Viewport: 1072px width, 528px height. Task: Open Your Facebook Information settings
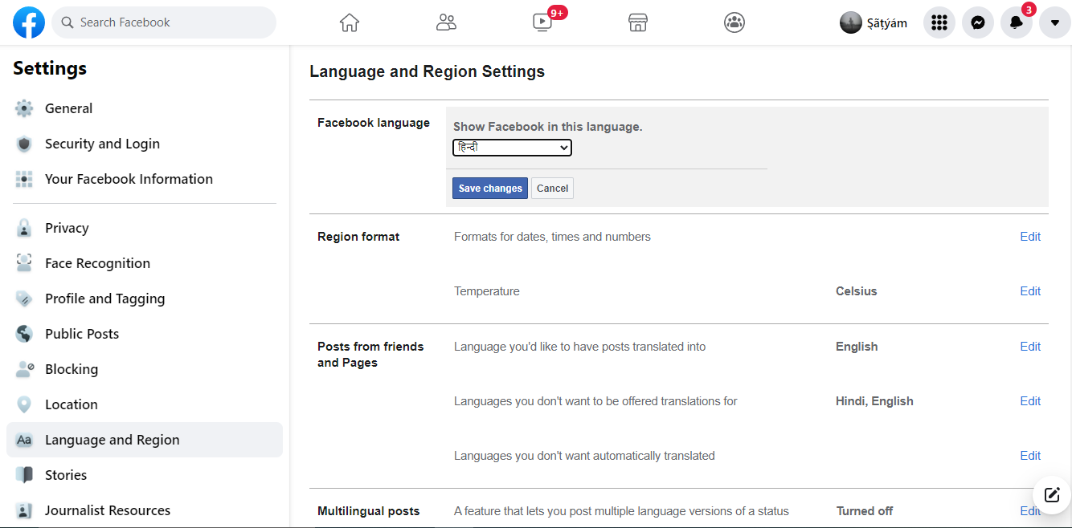(145, 179)
